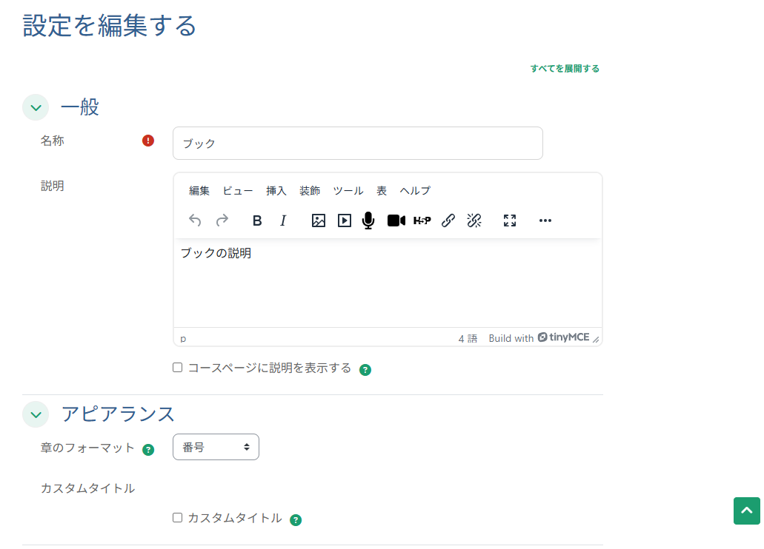Collapse the アピアランス section
Screen dimensions: 764x549
point(36,414)
